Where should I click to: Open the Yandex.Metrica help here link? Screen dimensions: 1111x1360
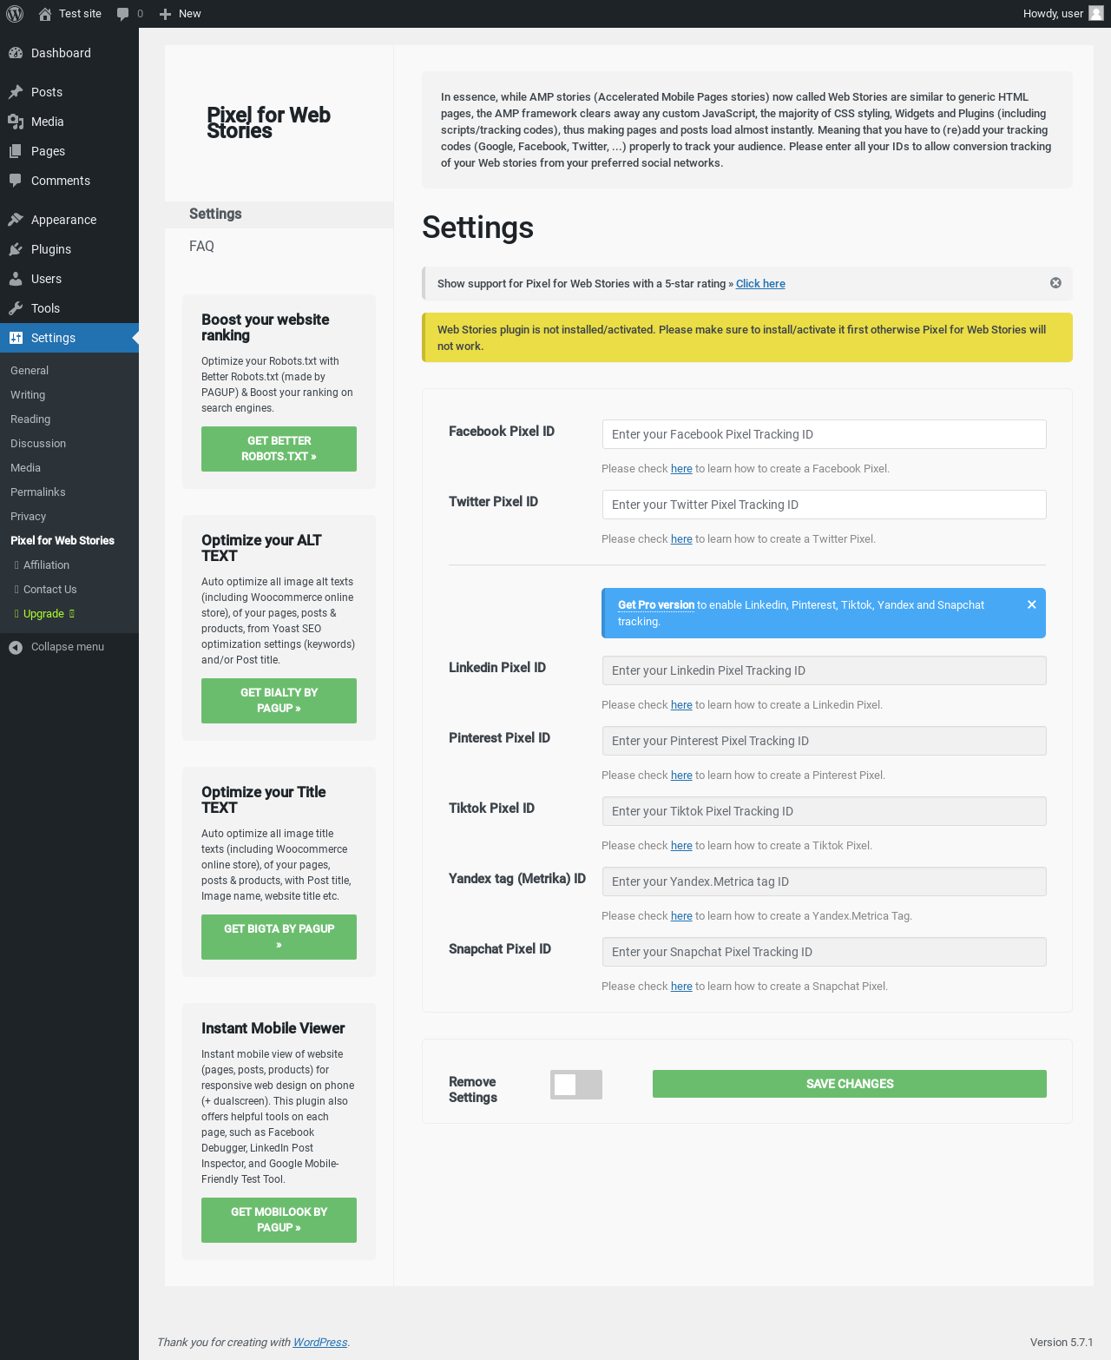point(681,916)
